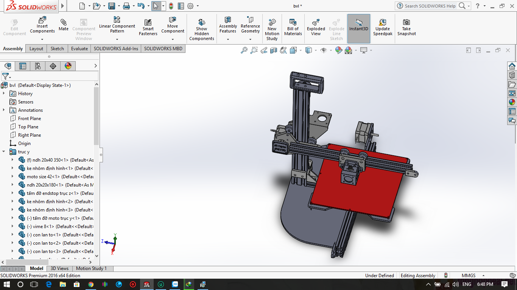This screenshot has height=290, width=517.
Task: Click Show Hidden Components
Action: coord(202,29)
